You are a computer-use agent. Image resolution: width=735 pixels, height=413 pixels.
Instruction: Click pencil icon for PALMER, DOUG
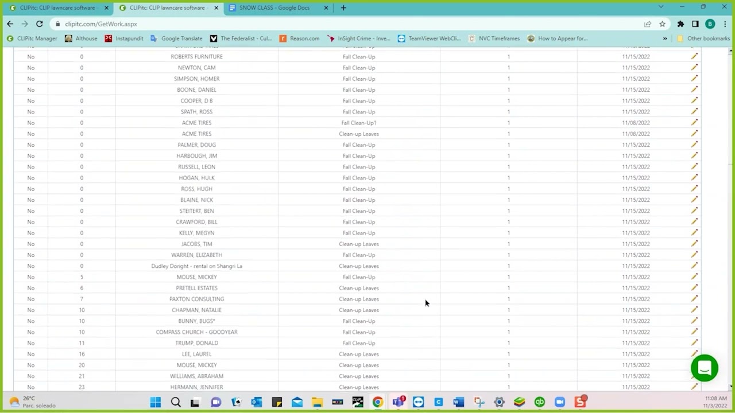(694, 145)
